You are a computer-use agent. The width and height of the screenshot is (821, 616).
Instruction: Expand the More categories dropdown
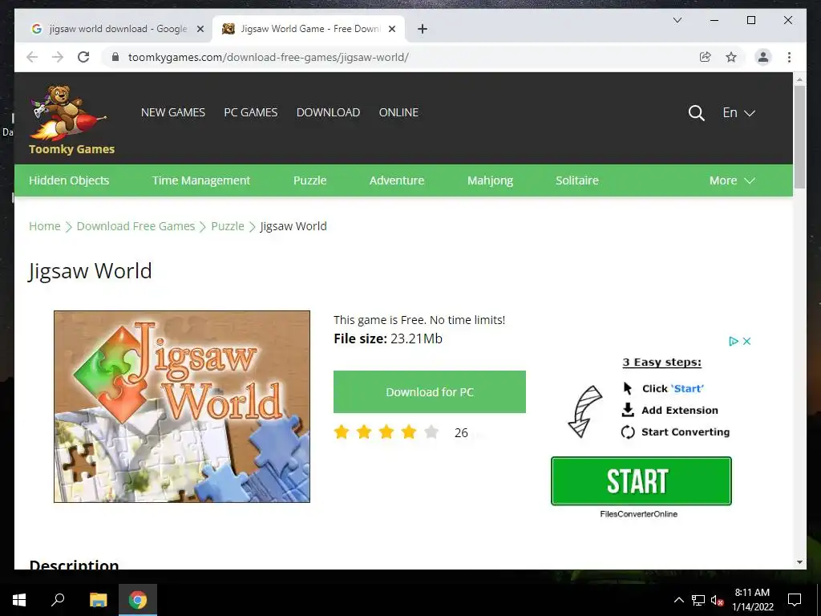(x=732, y=180)
